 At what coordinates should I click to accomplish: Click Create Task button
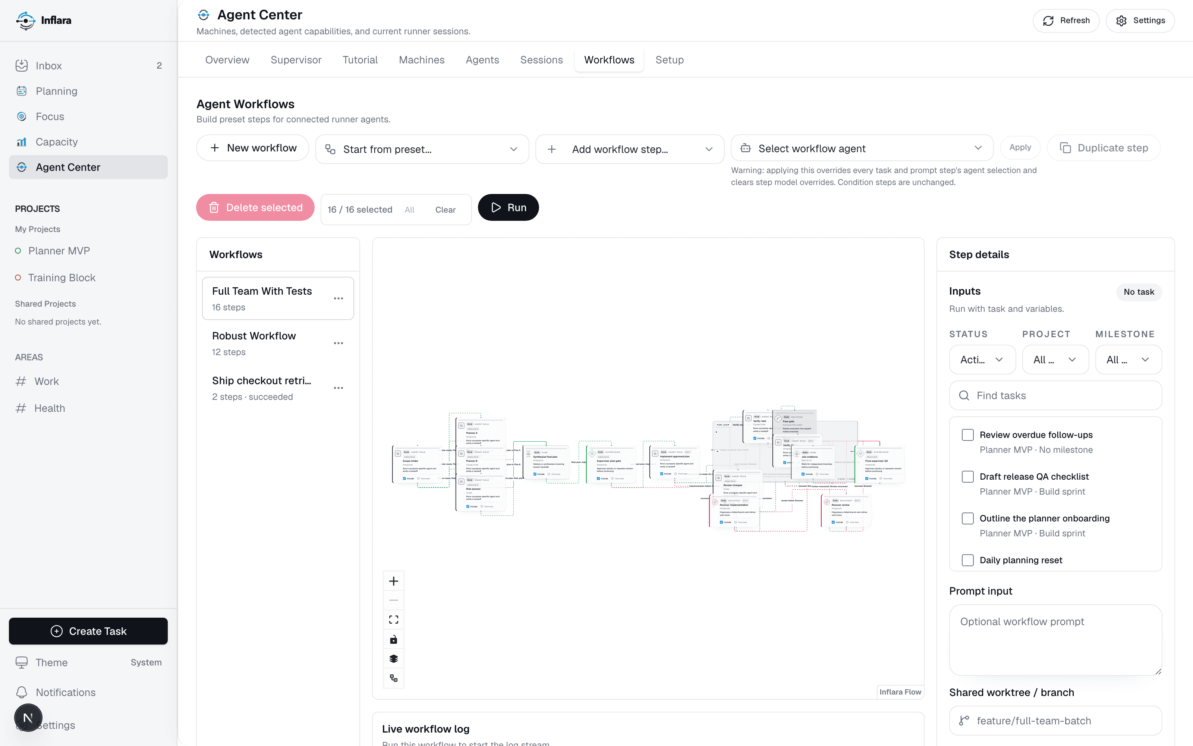click(x=88, y=631)
